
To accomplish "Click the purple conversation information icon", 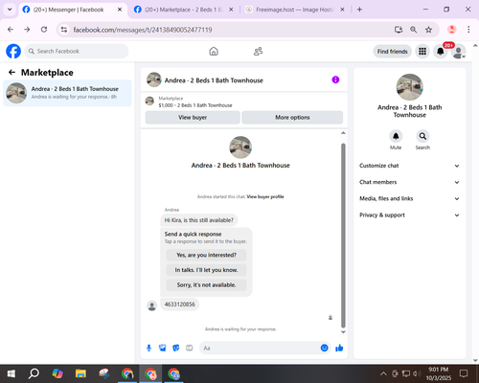I will click(x=335, y=79).
